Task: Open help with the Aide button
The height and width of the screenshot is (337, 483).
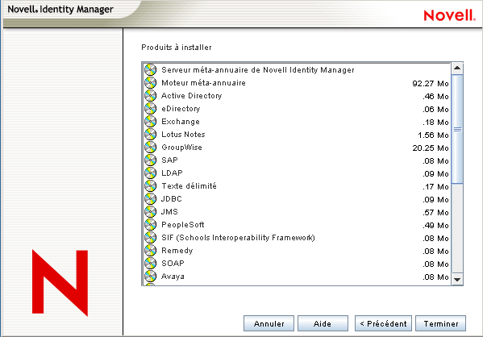Action: pos(323,323)
